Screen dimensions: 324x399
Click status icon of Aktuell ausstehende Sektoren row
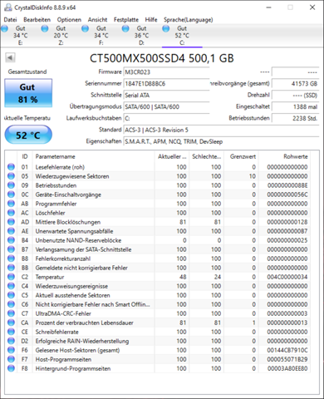(11, 295)
